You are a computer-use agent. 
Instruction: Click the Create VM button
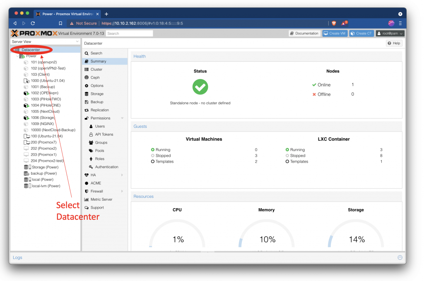[x=335, y=33]
